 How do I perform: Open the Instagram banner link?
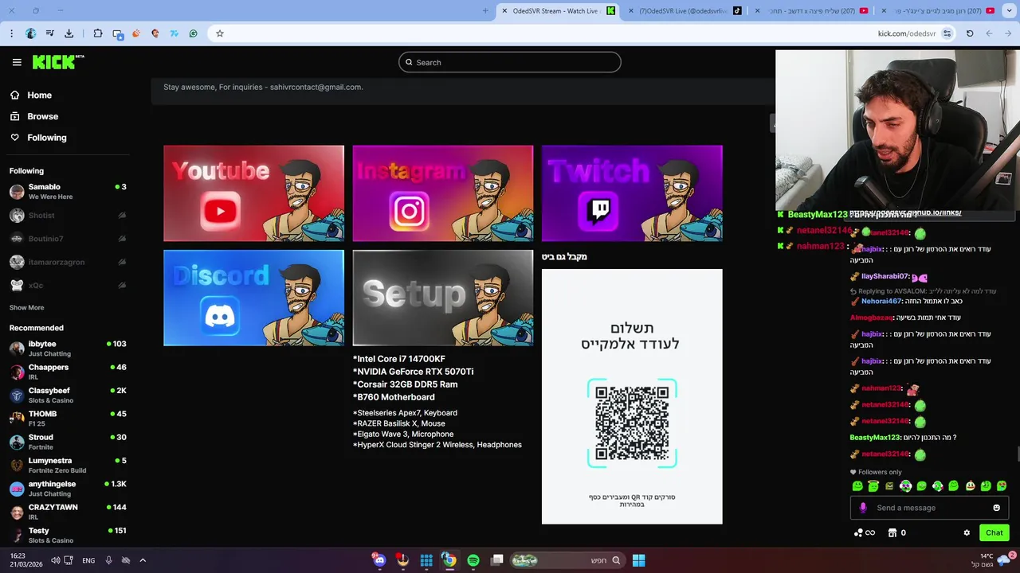pos(442,193)
